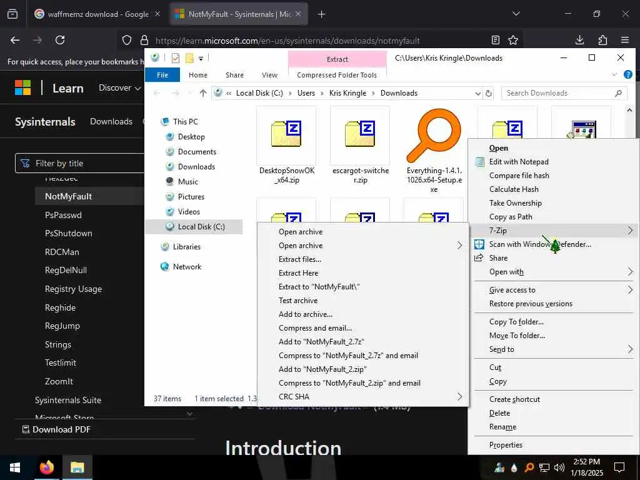
Task: Open the address bar history dropdown in Explorer
Action: [478, 93]
